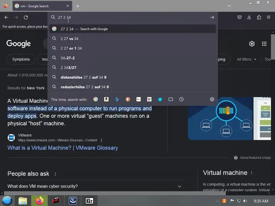Search history with the clock icon

coord(181,99)
